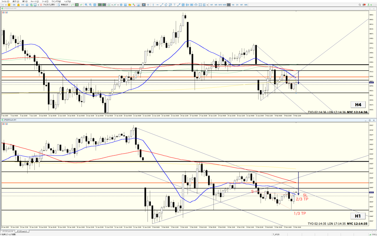
Task: Open new chart dropdown arrow
Action: 6,5
